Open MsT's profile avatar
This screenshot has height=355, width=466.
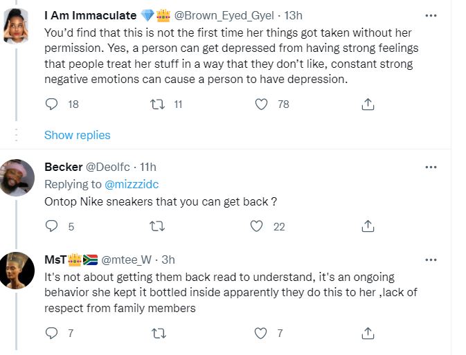pyautogui.click(x=16, y=270)
